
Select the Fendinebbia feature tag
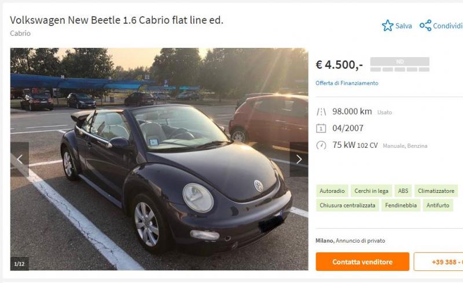400,205
